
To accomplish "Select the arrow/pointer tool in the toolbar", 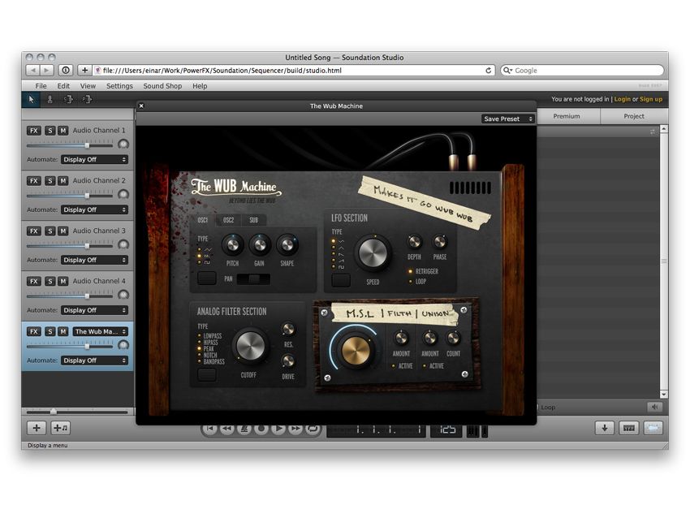I will [x=31, y=99].
